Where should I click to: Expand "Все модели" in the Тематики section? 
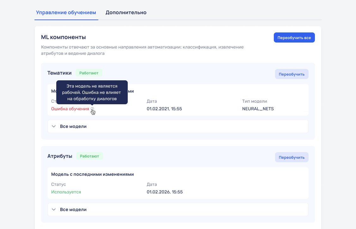click(x=73, y=126)
